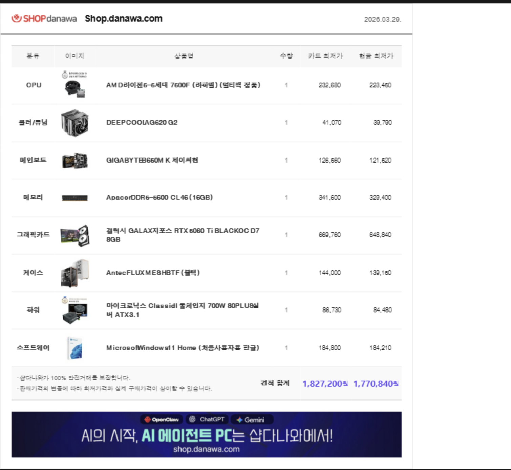511x470 pixels.
Task: Select the 판매가격의 변동 price notice
Action: 114,388
